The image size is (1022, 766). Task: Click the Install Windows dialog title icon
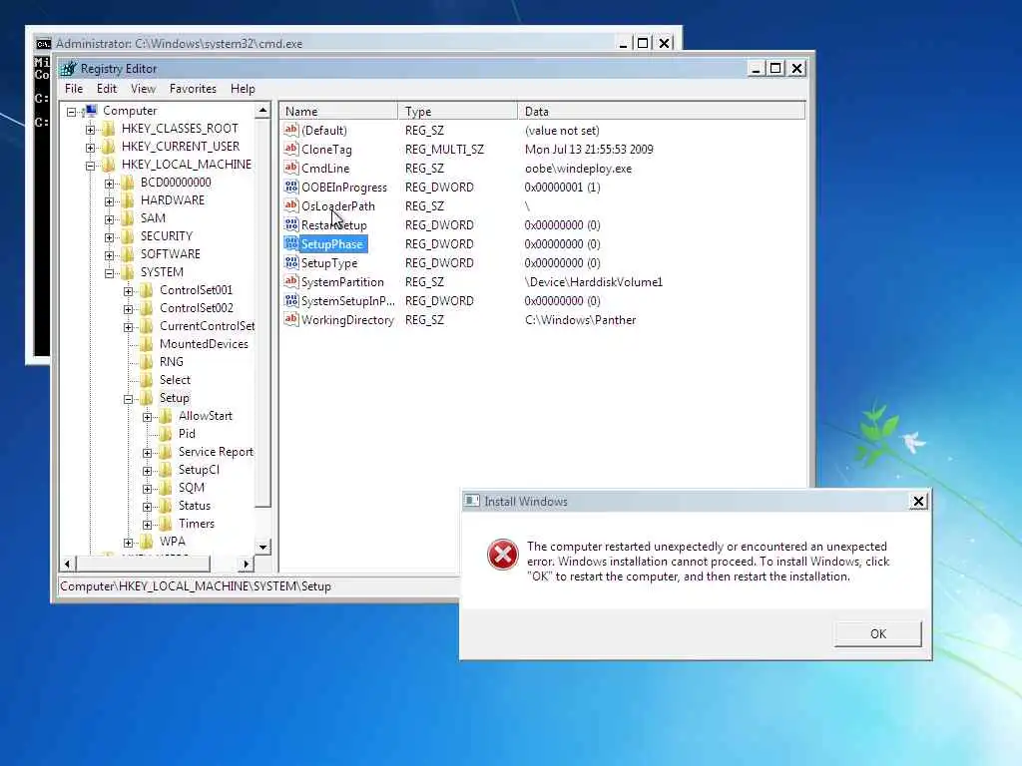pos(471,501)
